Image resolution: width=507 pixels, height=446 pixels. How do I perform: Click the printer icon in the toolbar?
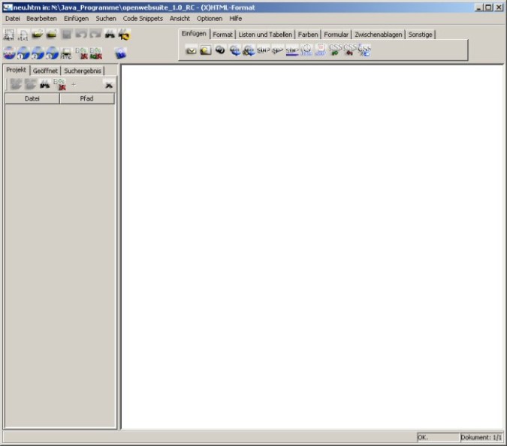click(x=66, y=53)
